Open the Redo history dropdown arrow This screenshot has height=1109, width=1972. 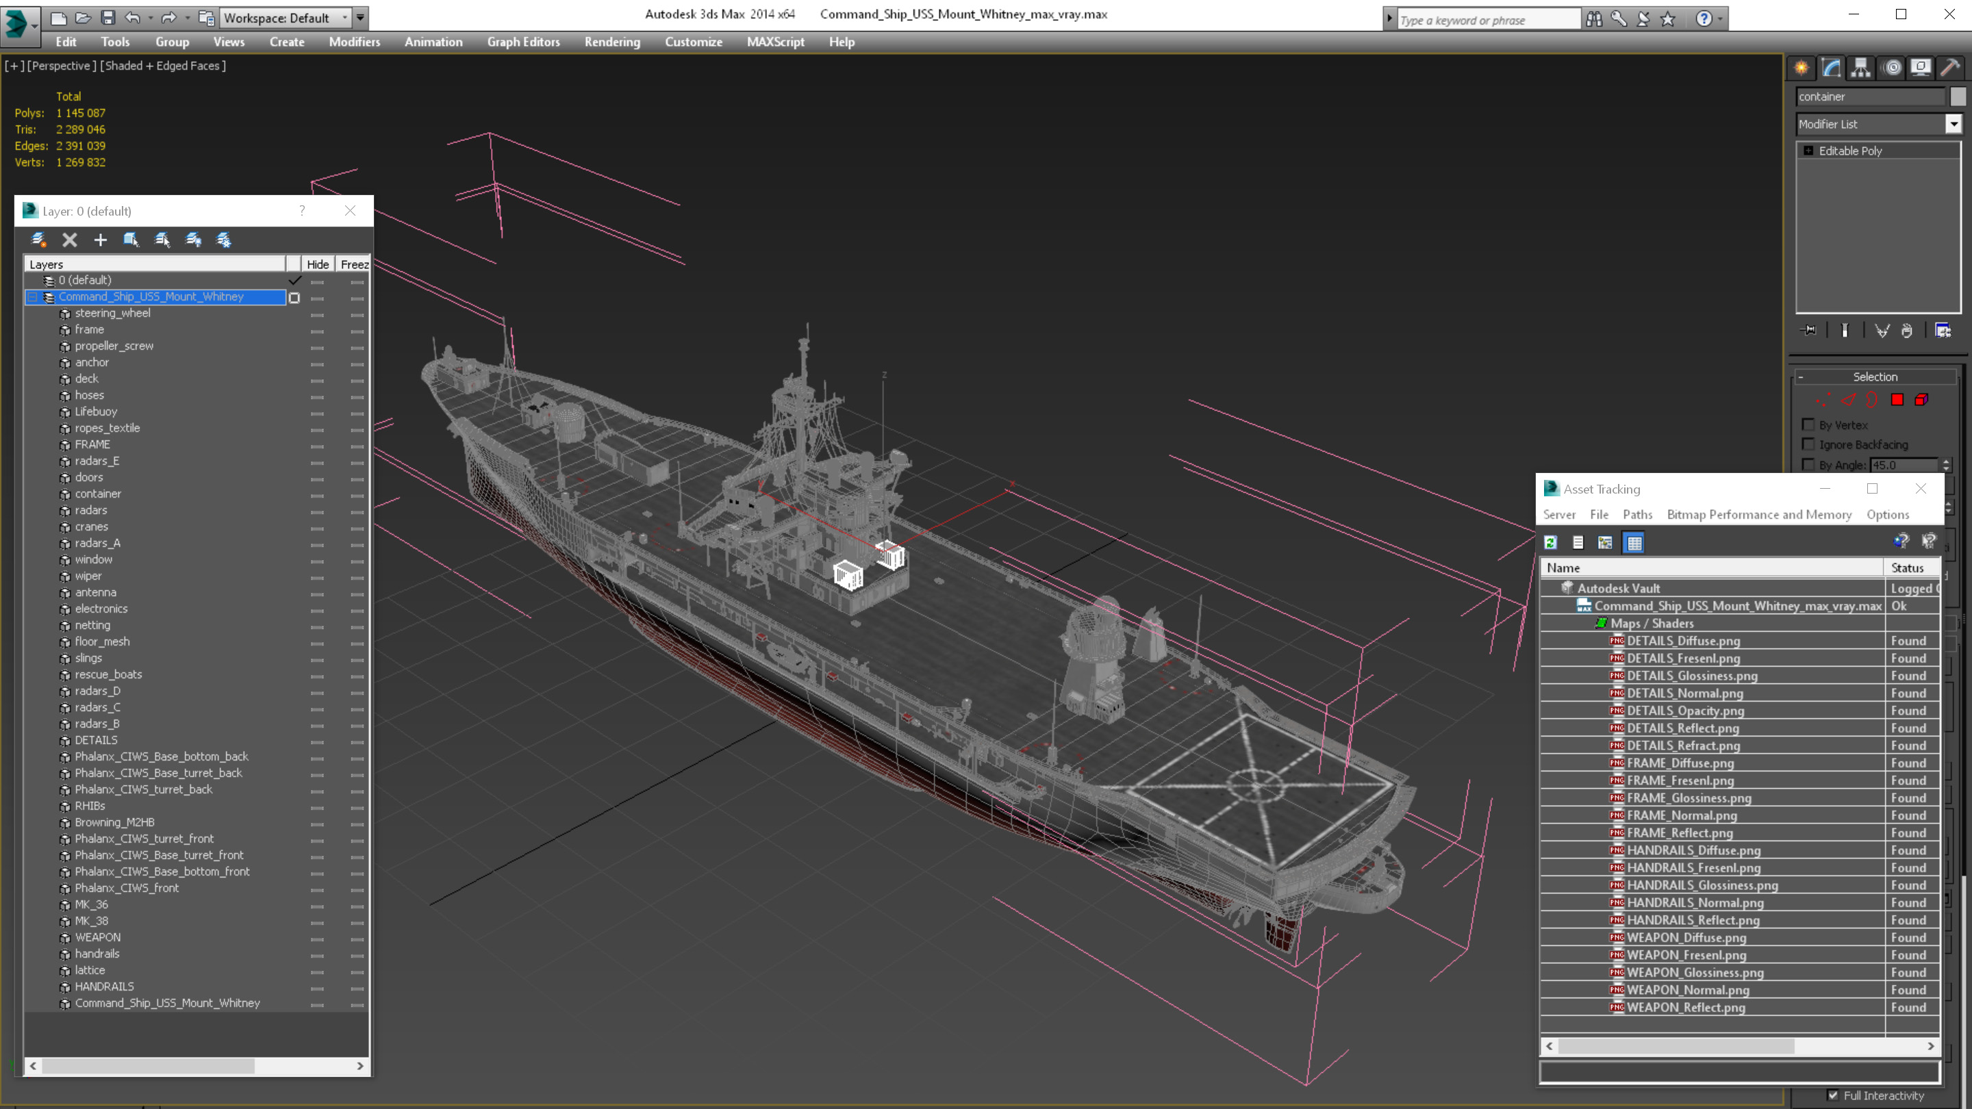click(187, 18)
